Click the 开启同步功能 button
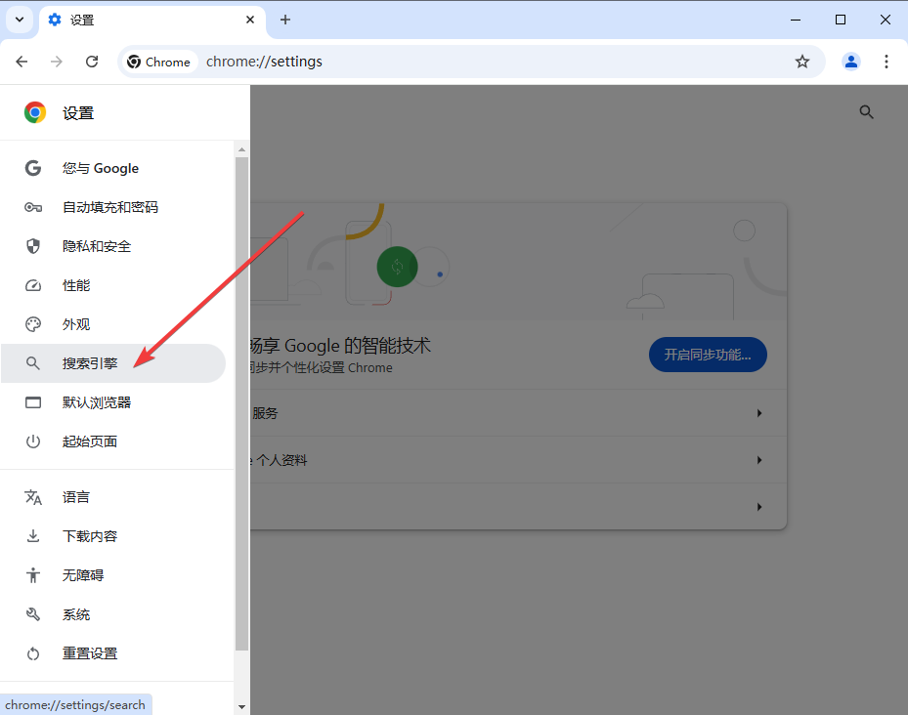908x715 pixels. coord(708,355)
